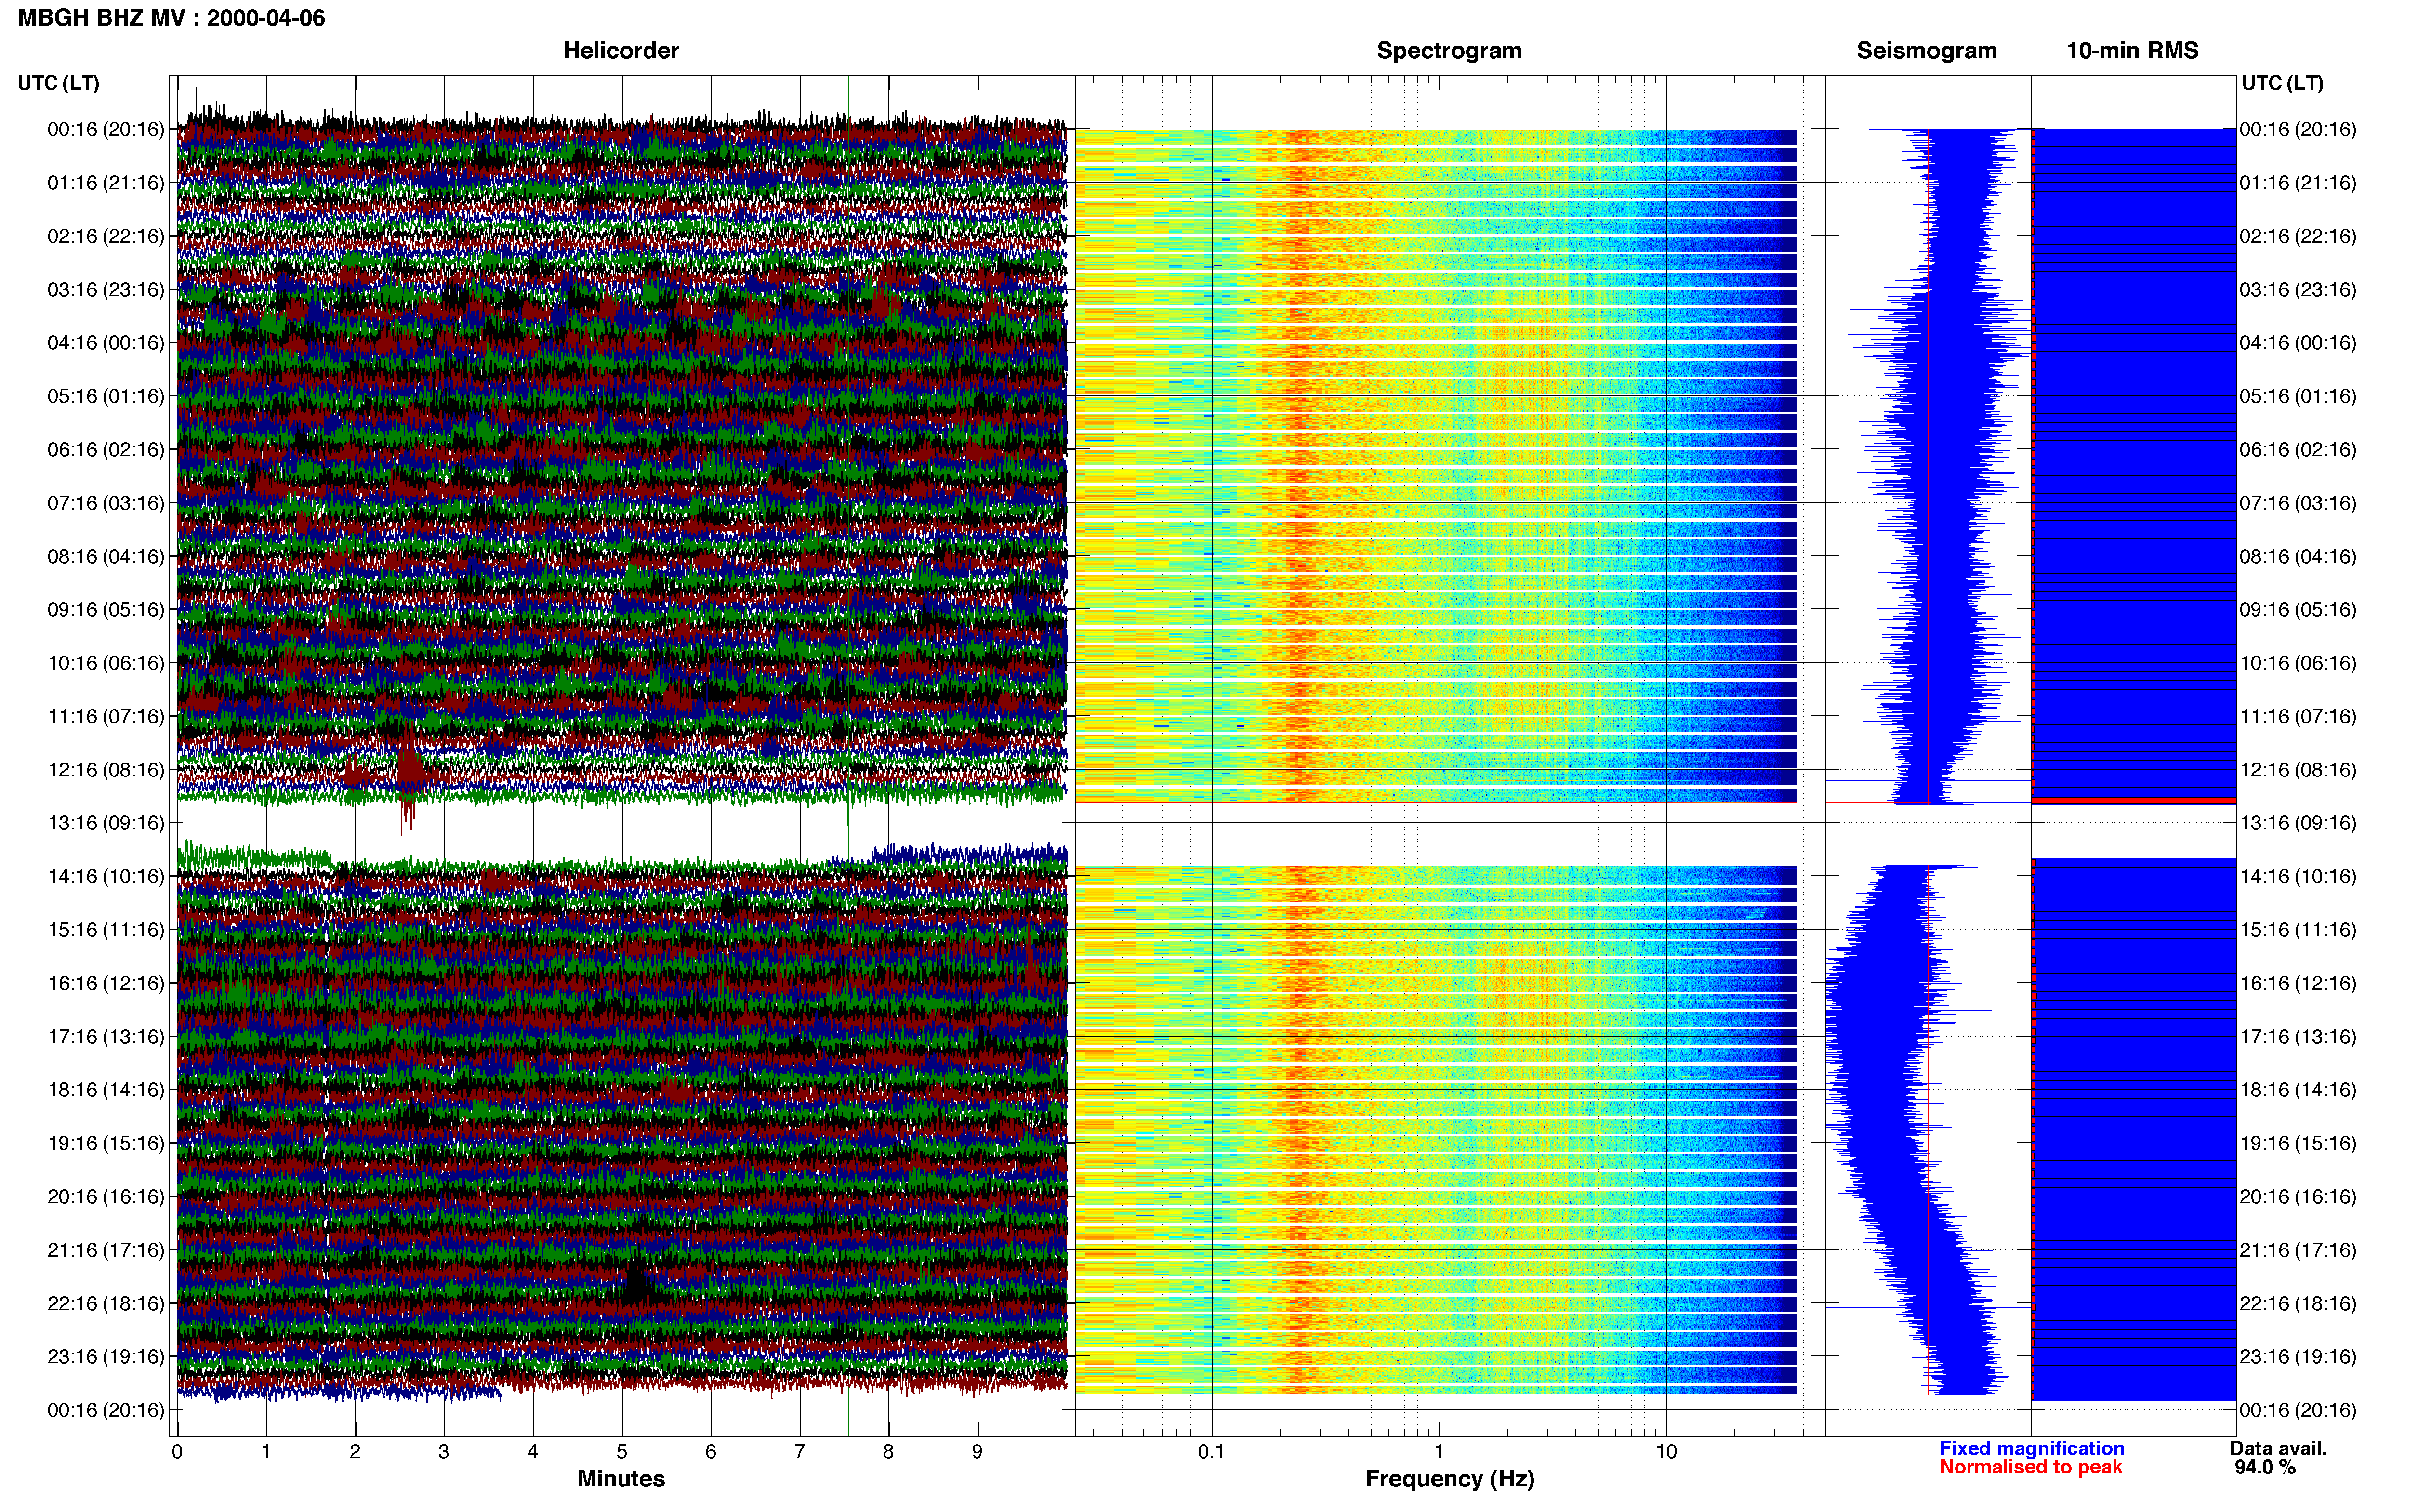Click the right '12:16 (08:16)' time label
Screen dimensions: 2418x1512
(x=2298, y=770)
